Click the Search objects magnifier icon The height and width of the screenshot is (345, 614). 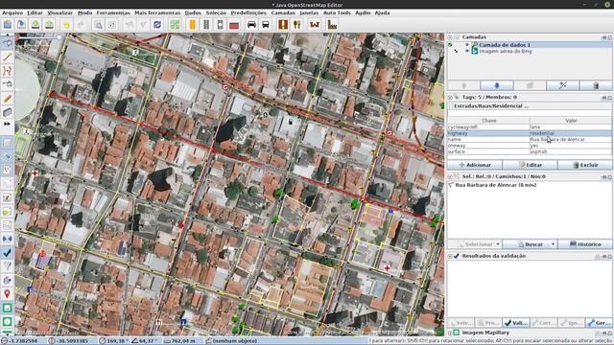coord(98,25)
